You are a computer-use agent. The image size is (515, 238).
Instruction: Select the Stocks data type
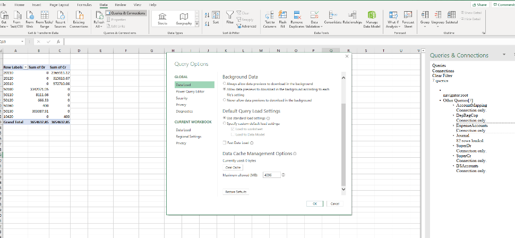coord(162,19)
